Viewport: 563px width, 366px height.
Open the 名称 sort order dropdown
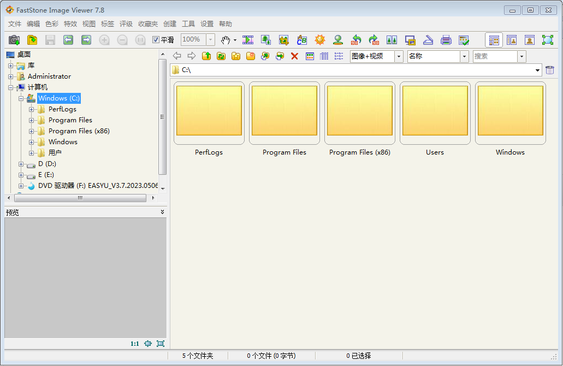(x=464, y=56)
